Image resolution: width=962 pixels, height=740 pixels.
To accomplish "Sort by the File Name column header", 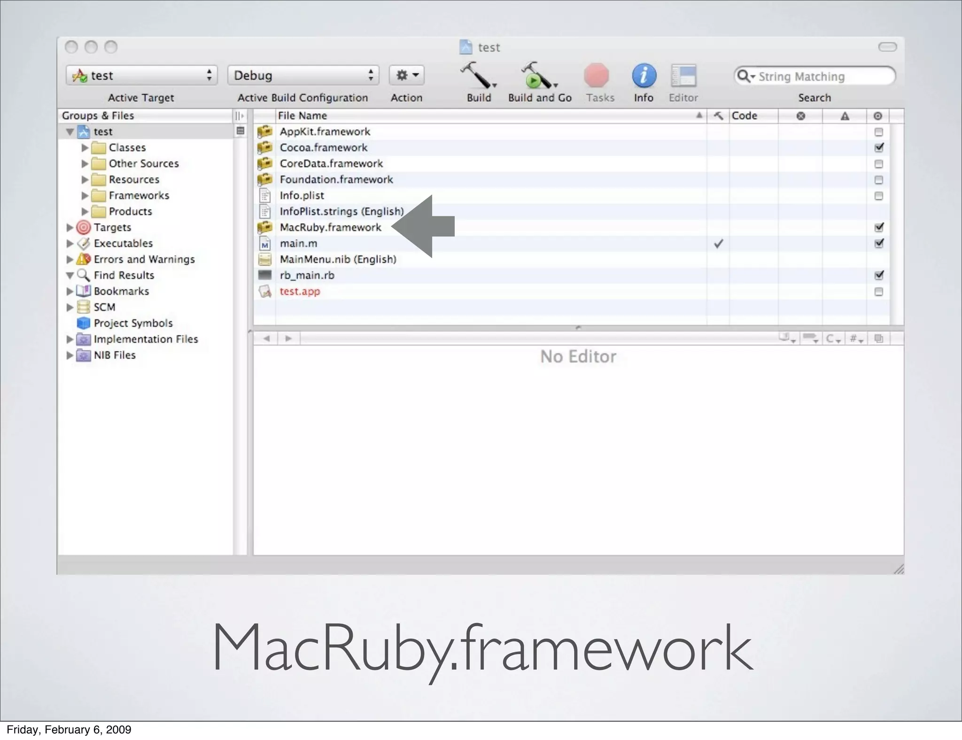I will pyautogui.click(x=491, y=116).
